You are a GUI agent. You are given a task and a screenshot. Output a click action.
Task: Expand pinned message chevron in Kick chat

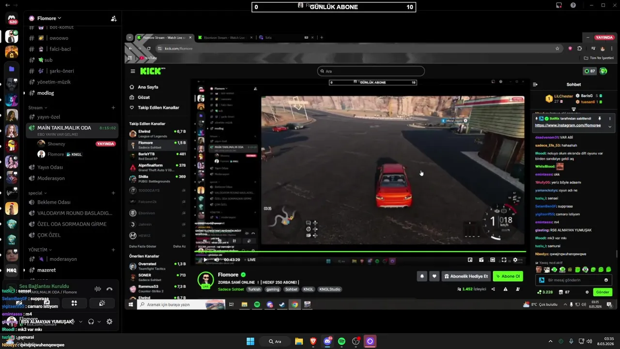(610, 126)
